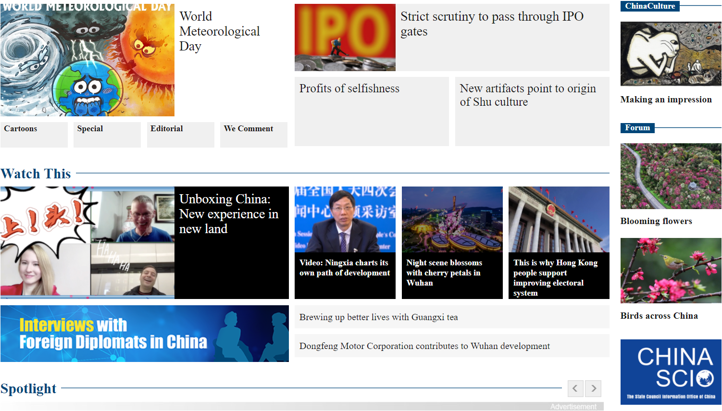
Task: Read 'Brewing up better lives with Guangxi tea'
Action: point(378,317)
